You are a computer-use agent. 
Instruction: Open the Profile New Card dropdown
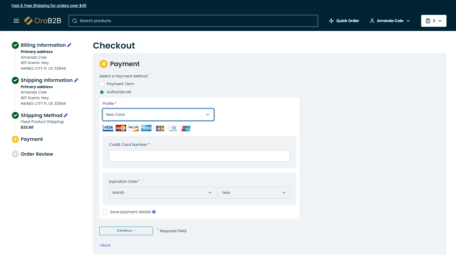158,115
